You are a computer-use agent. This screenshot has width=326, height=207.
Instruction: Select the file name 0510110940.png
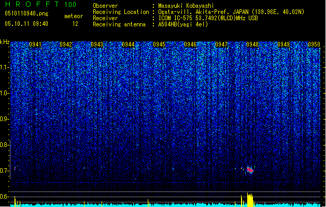point(26,13)
